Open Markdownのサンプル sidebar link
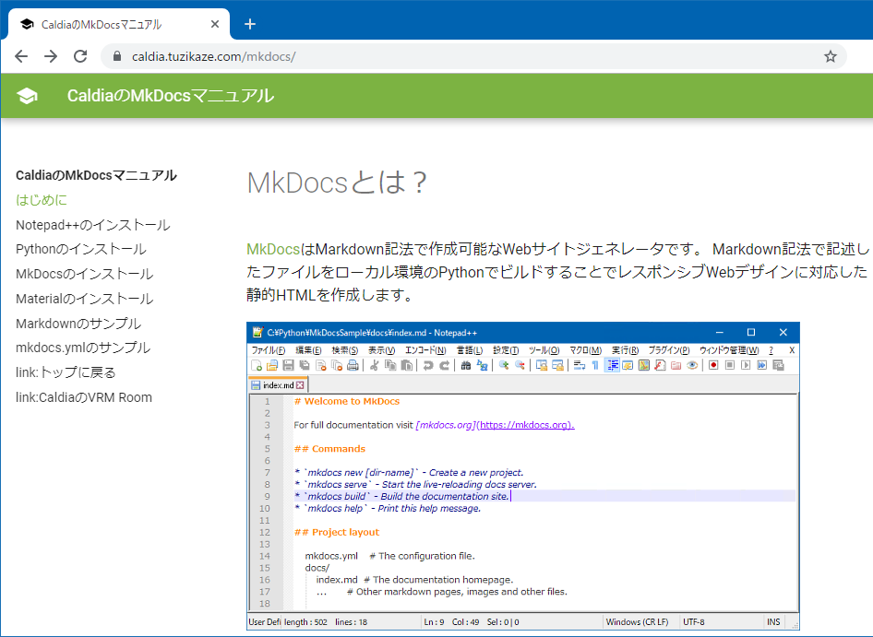 (78, 324)
